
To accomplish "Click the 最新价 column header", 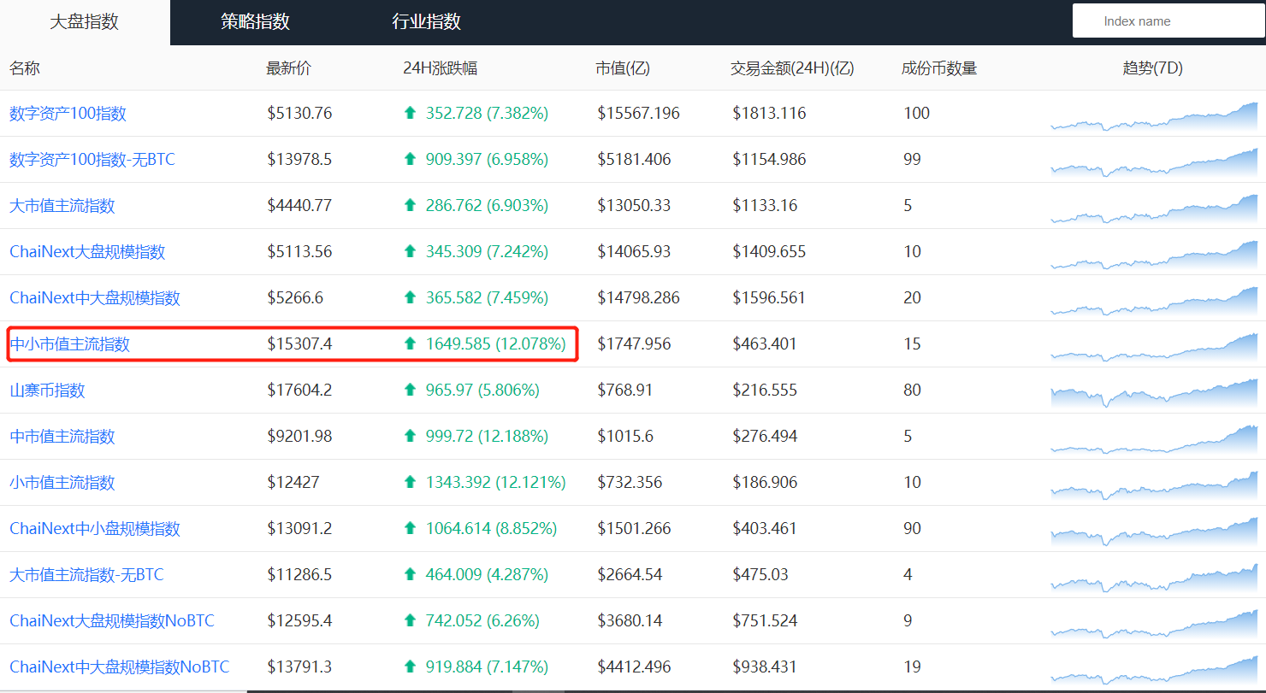I will (x=289, y=68).
